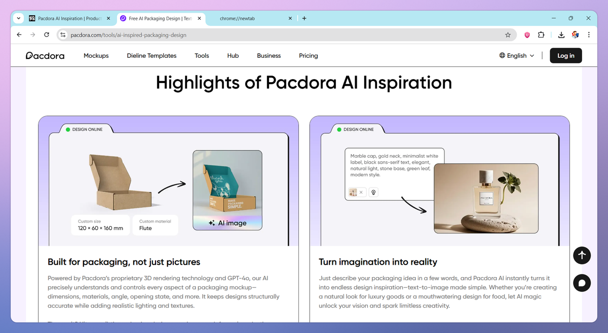Click the site information icon in address bar
The height and width of the screenshot is (333, 608).
(x=63, y=35)
